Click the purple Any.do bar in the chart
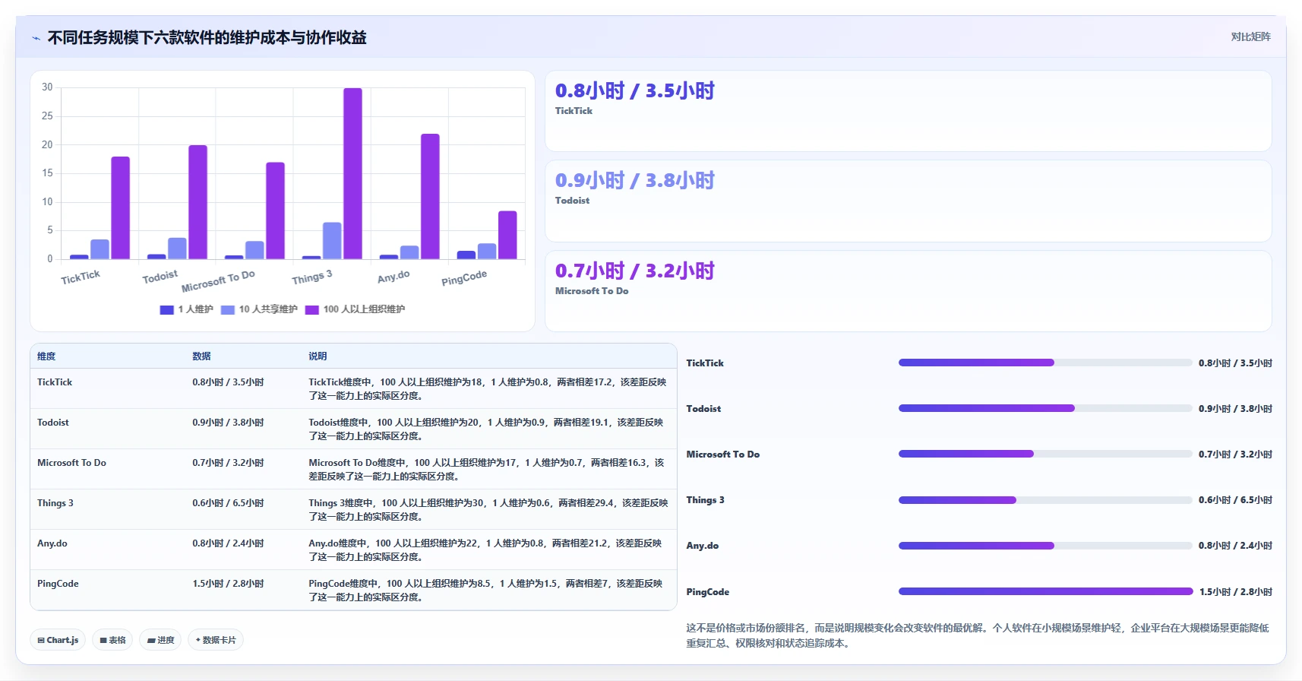The width and height of the screenshot is (1302, 681). tap(430, 196)
